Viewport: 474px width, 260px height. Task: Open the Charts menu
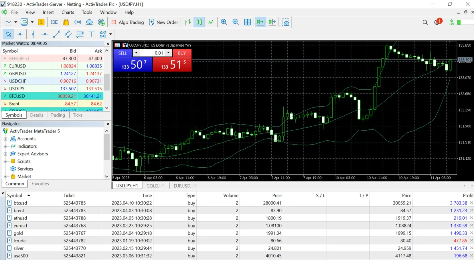[x=68, y=12]
